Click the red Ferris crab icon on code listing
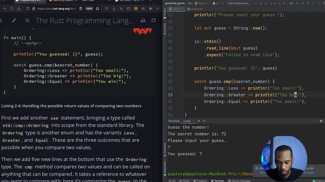This screenshot has height=182, width=325. (143, 31)
